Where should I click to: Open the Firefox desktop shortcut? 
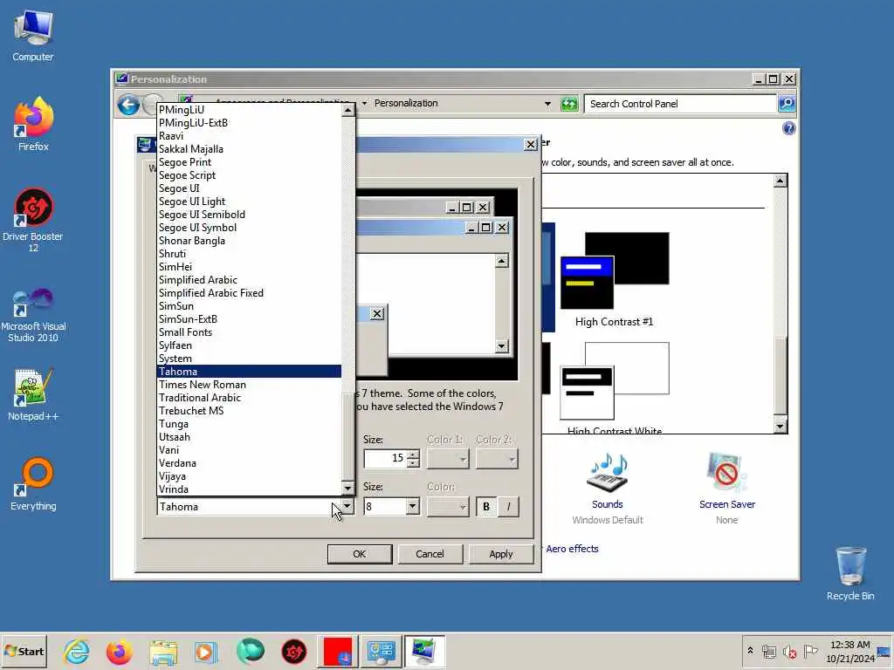(33, 124)
